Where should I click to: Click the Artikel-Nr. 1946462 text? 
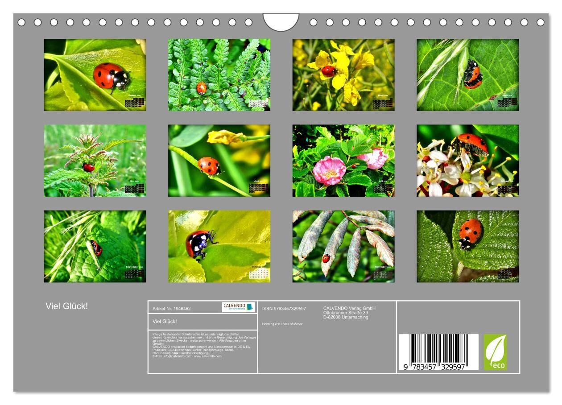pyautogui.click(x=172, y=308)
